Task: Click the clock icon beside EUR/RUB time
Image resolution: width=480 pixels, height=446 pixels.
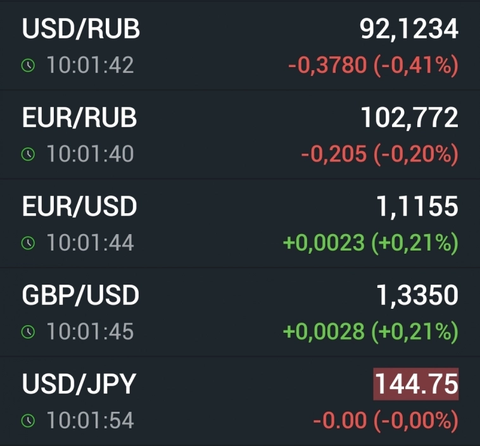Action: coord(28,154)
